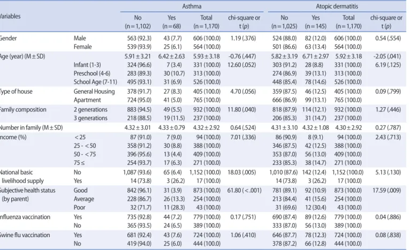Image resolution: width=410 pixels, height=250 pixels.
Task: Click the Atopic dermatitis Yes (n=145) header
Action: [316, 22]
